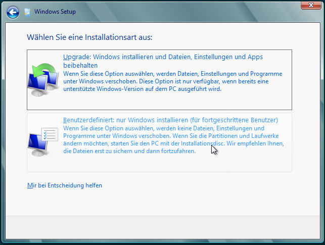Open the Mir bei Entscheidung helfen link
The width and height of the screenshot is (325, 245).
65,185
